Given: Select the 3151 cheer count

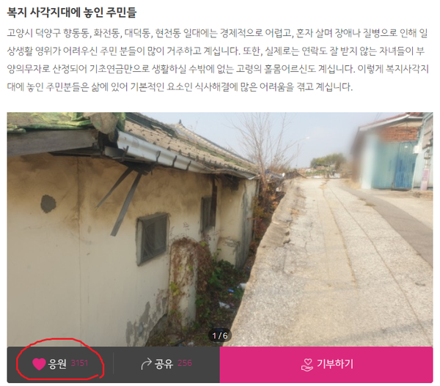Looking at the screenshot, I should (x=79, y=363).
